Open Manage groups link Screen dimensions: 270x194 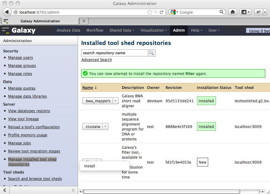coord(22,66)
